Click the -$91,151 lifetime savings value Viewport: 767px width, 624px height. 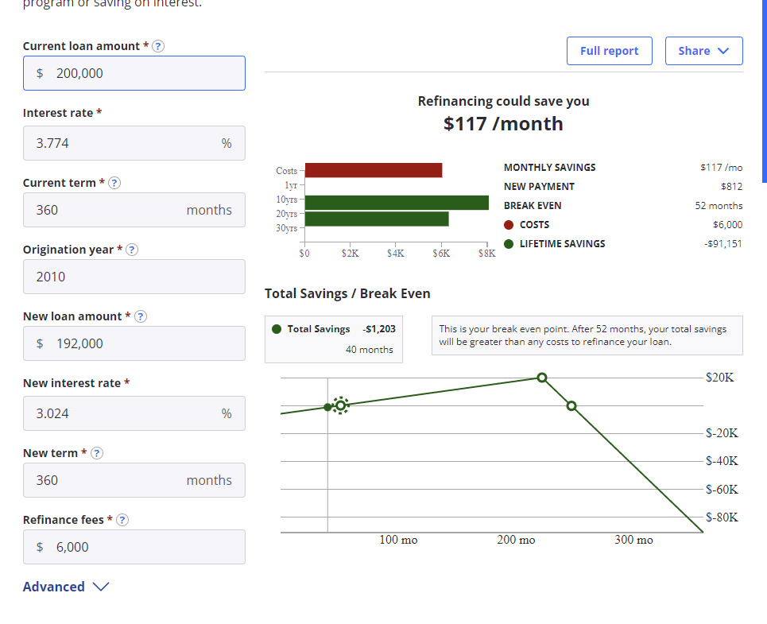(723, 244)
